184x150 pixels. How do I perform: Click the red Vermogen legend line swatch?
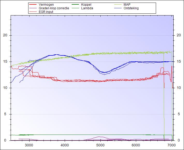[33, 5]
